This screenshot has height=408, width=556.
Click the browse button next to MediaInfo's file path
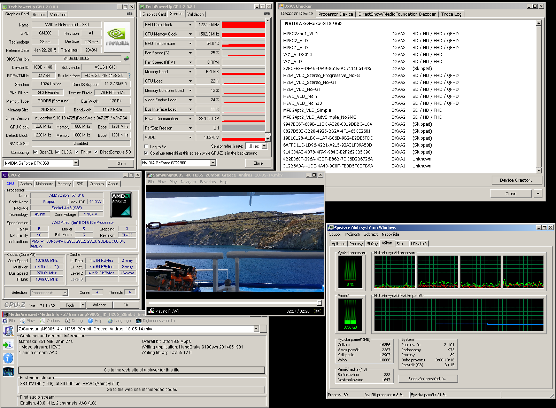(x=264, y=329)
